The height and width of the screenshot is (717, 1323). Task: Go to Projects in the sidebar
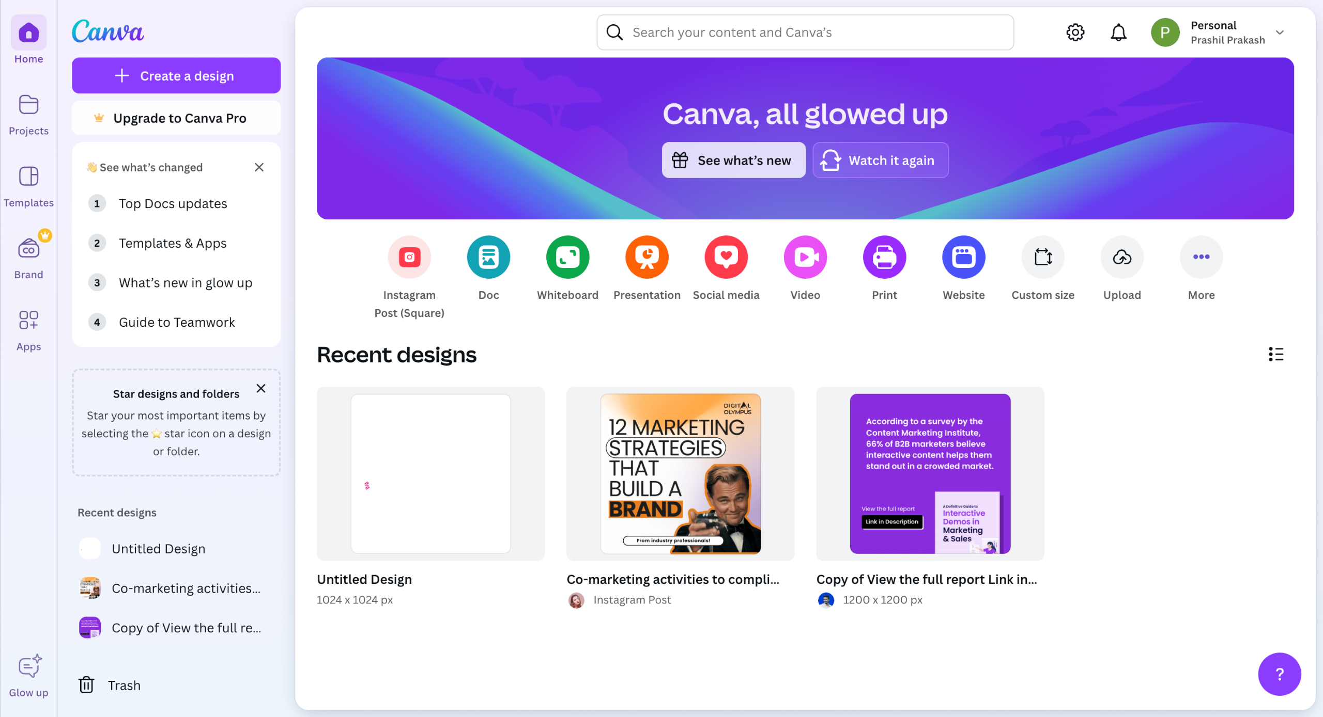click(x=28, y=114)
